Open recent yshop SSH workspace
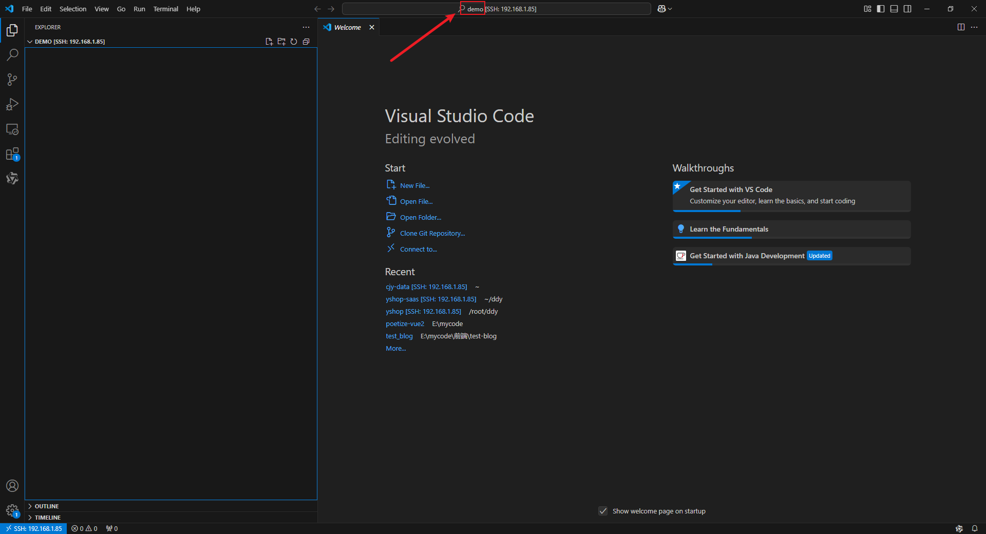The image size is (986, 534). point(423,311)
